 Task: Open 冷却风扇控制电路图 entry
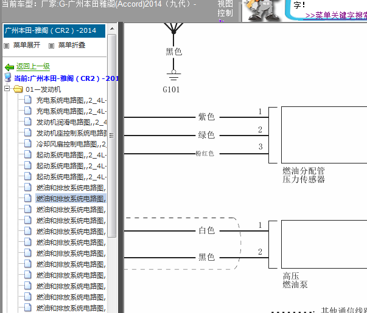pos(71,144)
